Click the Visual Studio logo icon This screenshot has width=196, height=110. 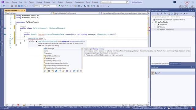(x=3, y=2)
